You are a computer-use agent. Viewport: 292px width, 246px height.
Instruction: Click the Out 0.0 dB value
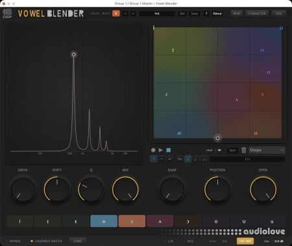pyautogui.click(x=279, y=241)
